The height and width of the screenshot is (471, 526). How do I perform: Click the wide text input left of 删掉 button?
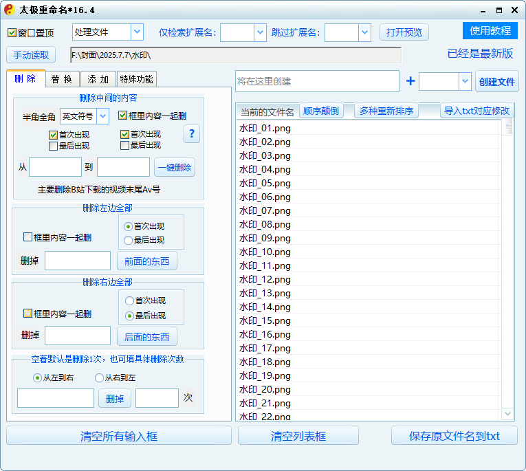point(56,398)
